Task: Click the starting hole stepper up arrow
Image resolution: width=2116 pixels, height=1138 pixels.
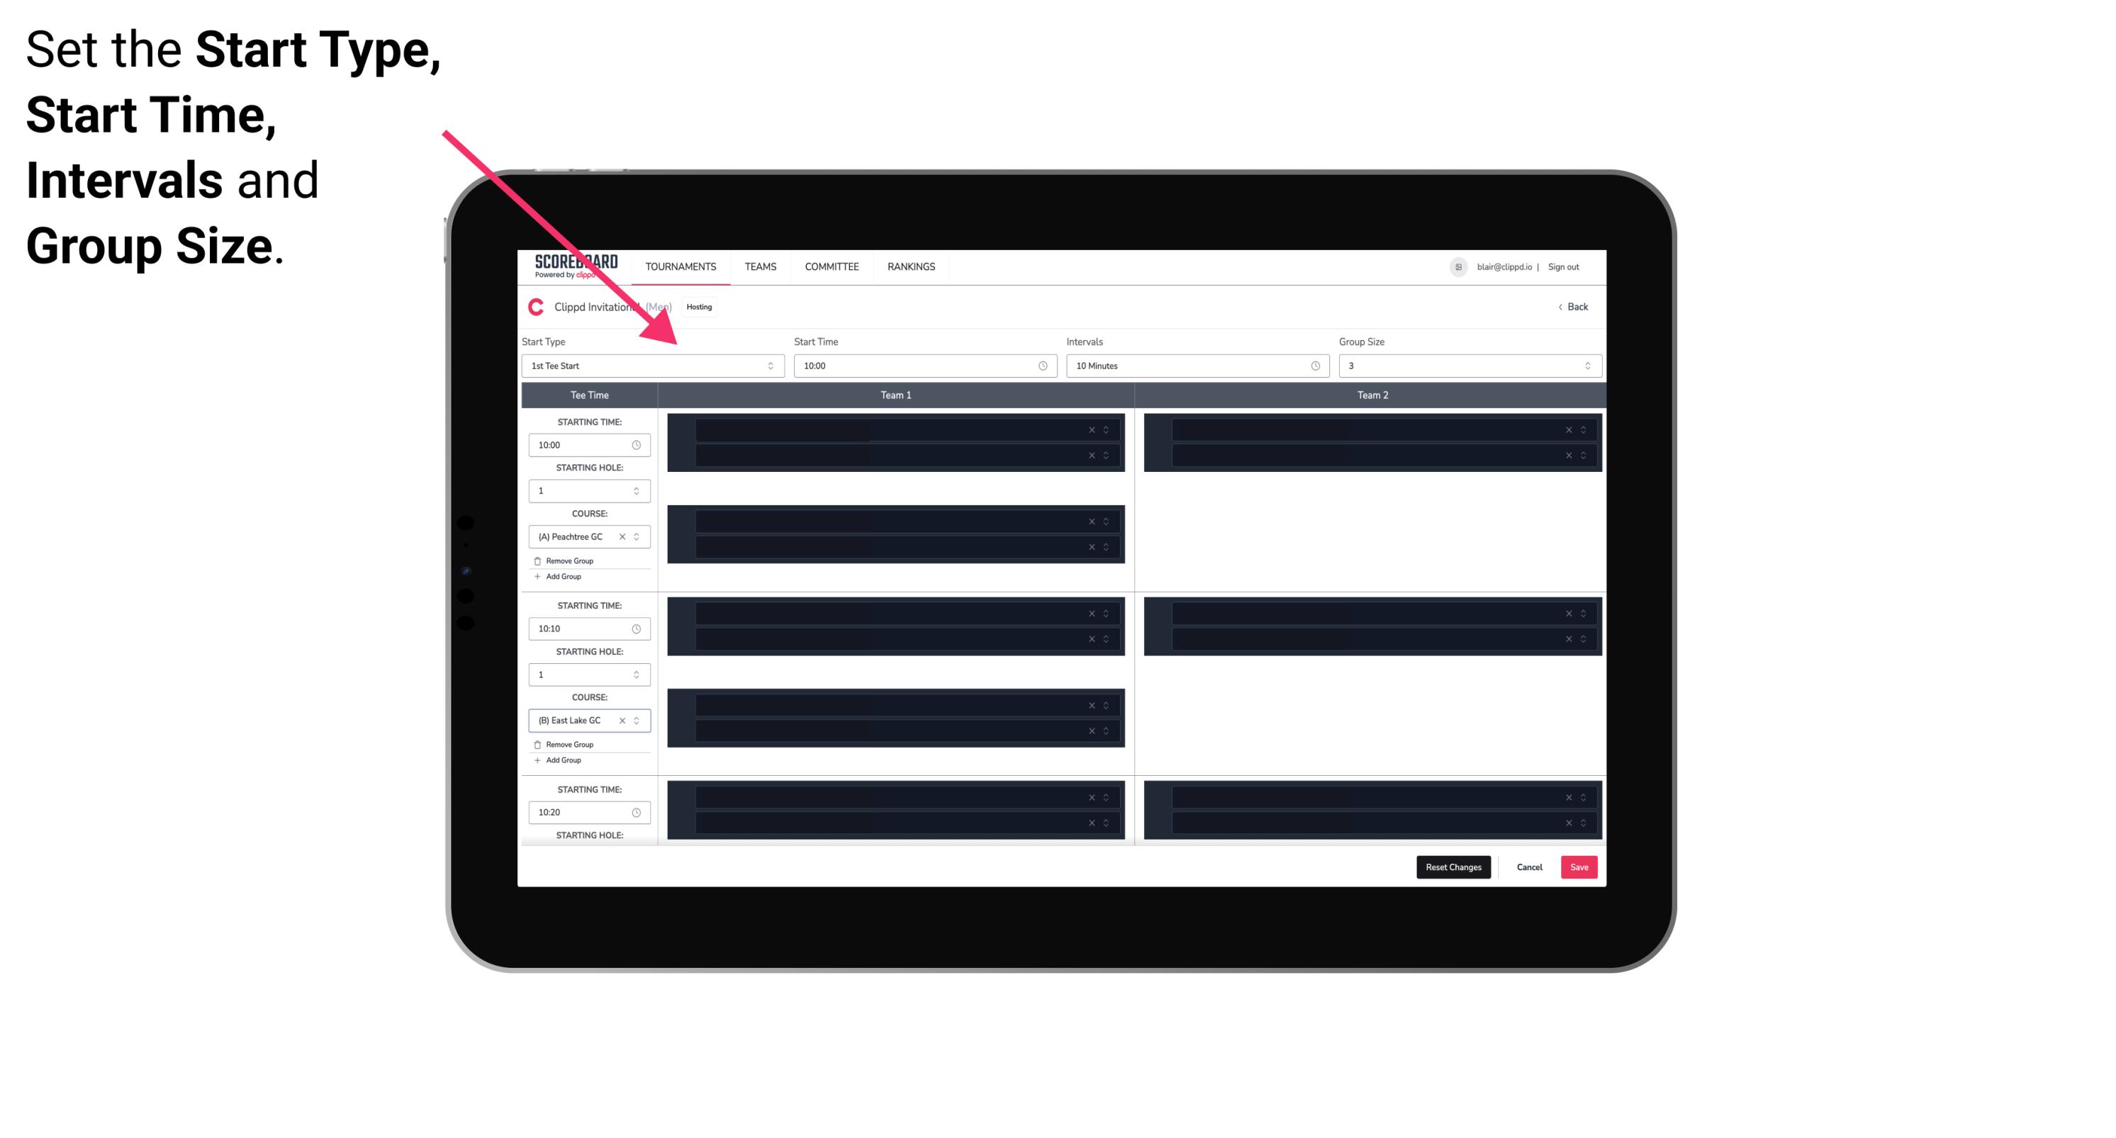Action: [x=637, y=486]
